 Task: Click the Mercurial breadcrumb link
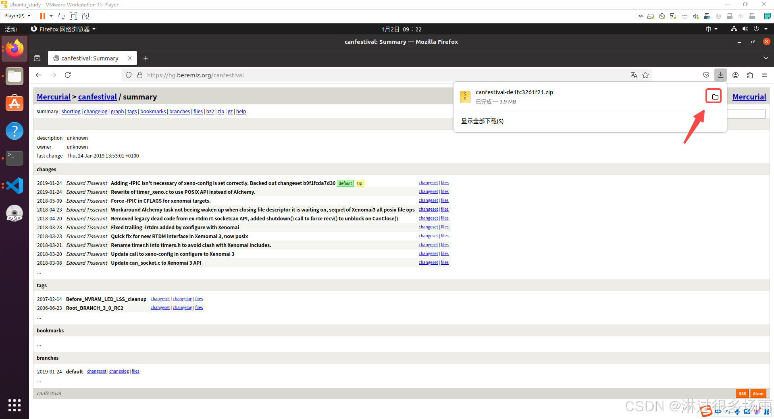pyautogui.click(x=54, y=97)
